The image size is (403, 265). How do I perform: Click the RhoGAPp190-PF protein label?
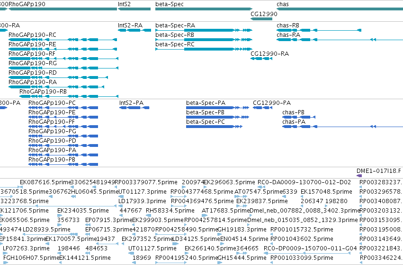point(52,122)
